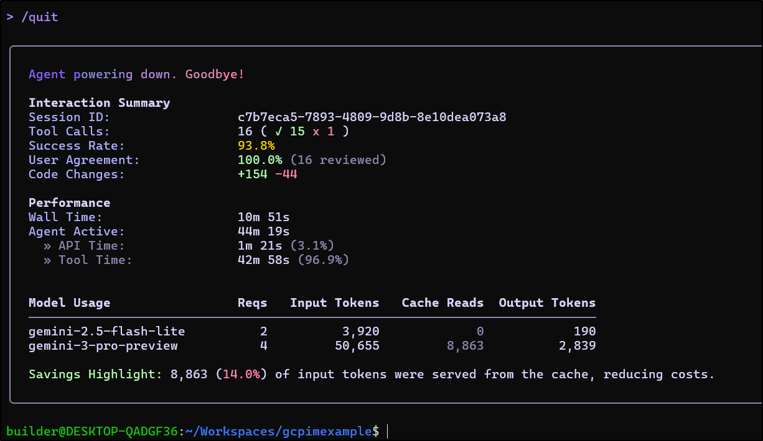This screenshot has height=441, width=763.
Task: Click the gemini-3-pro-preview model name
Action: pos(103,346)
